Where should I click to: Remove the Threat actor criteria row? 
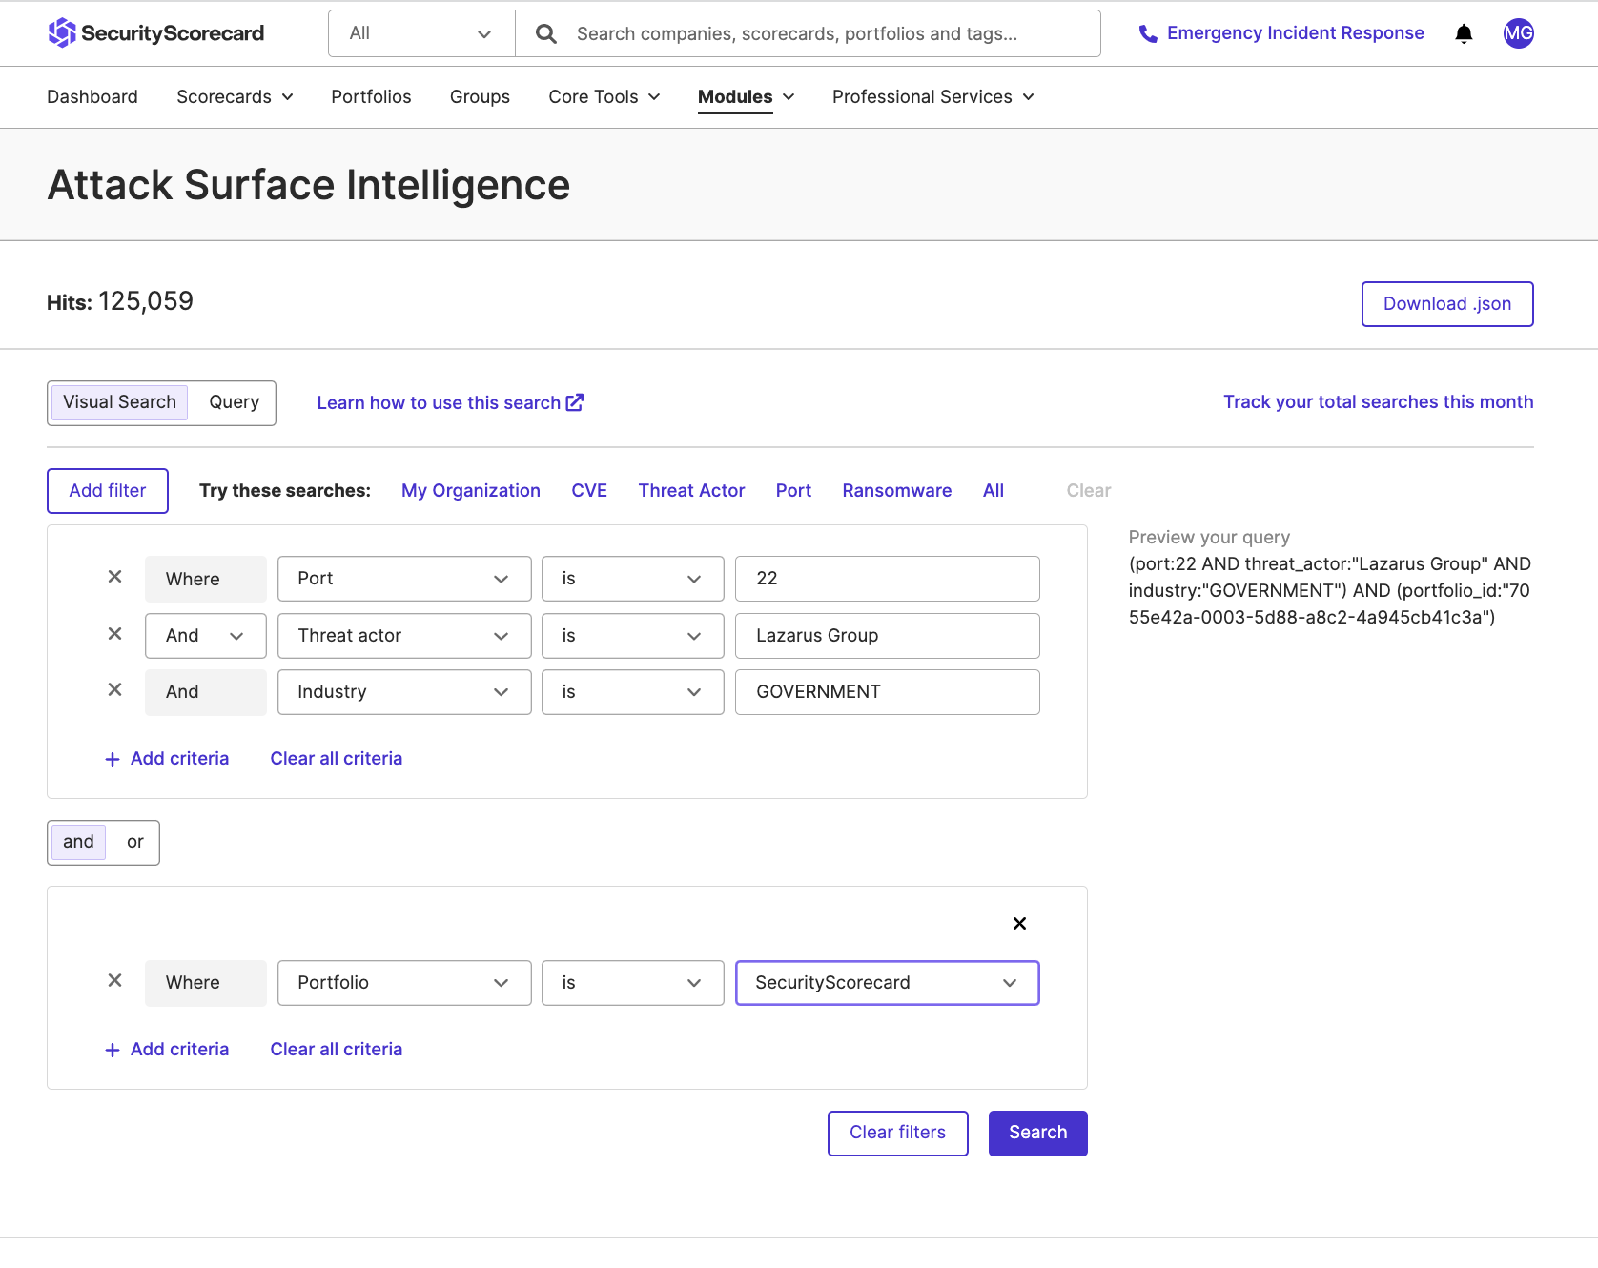coord(114,634)
